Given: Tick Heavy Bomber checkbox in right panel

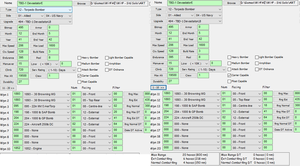Looking at the screenshot, I should click(229, 57).
